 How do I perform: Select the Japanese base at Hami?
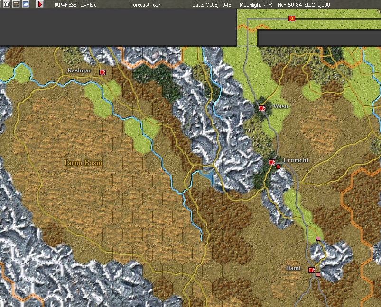[x=312, y=270]
